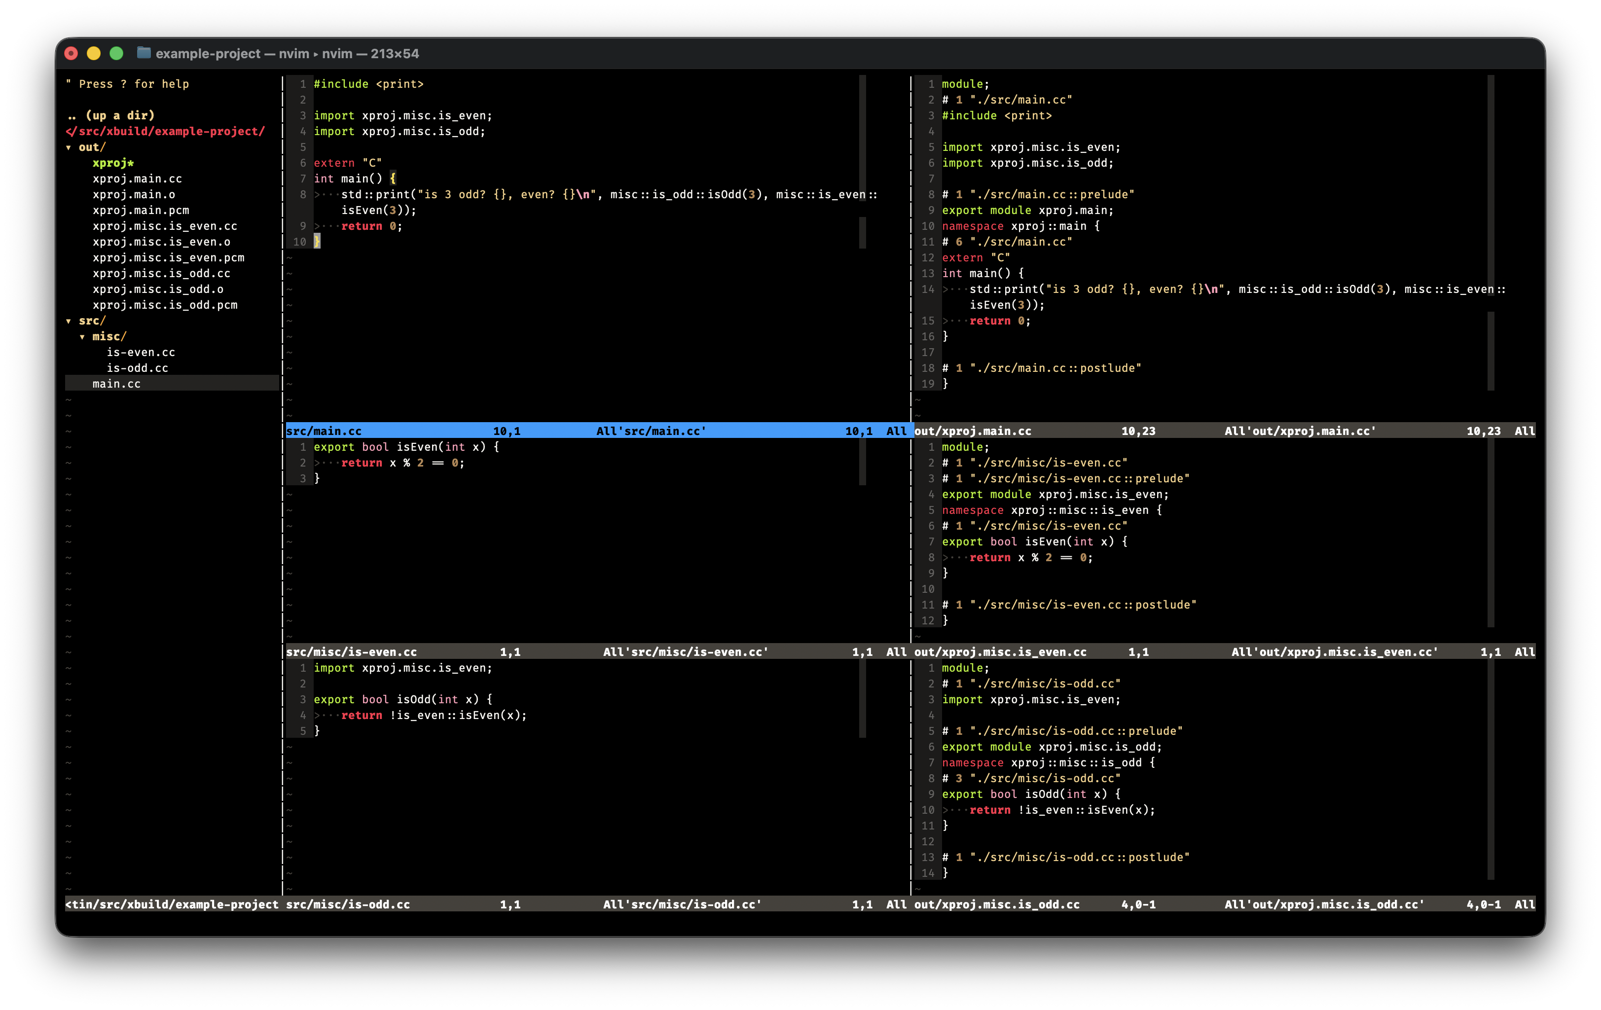Open xproj.misc.is_even.pcm in the file tree
The width and height of the screenshot is (1601, 1010).
168,258
